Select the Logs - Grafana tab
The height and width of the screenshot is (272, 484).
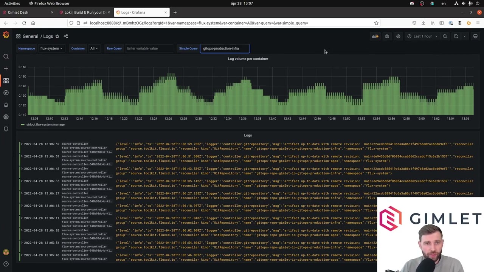[x=141, y=12]
